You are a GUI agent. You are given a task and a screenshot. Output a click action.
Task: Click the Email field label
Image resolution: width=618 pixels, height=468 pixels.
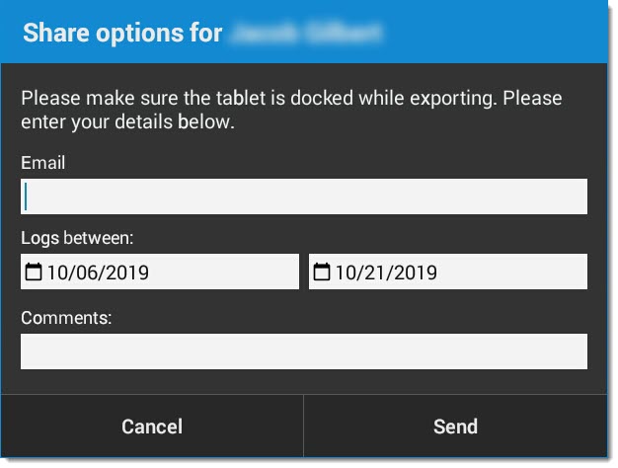tap(43, 163)
